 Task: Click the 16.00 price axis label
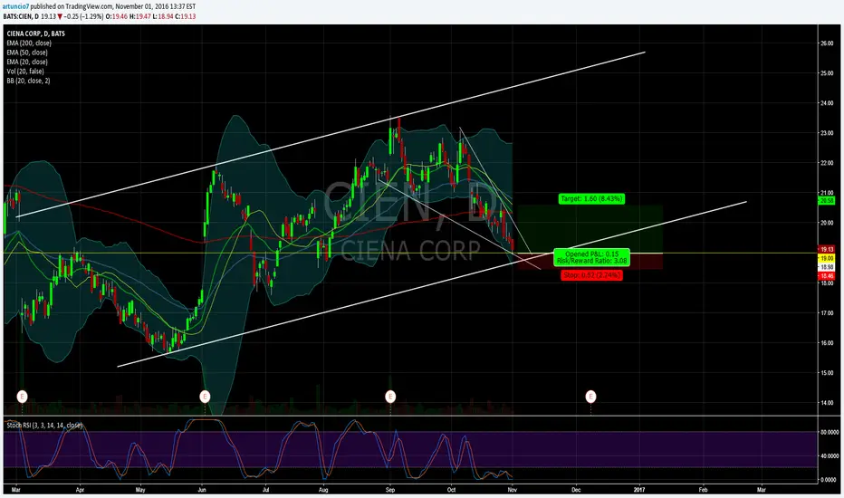pyautogui.click(x=826, y=343)
